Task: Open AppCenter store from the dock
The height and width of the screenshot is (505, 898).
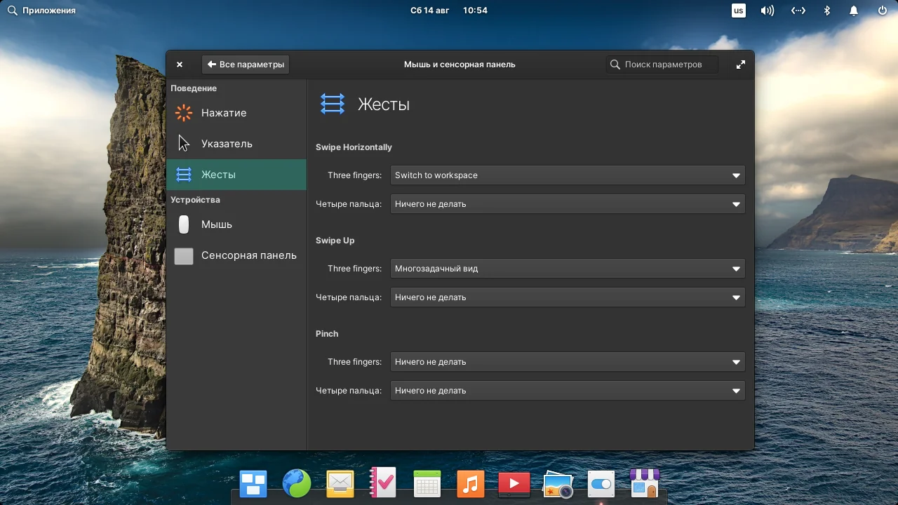Action: tap(644, 483)
